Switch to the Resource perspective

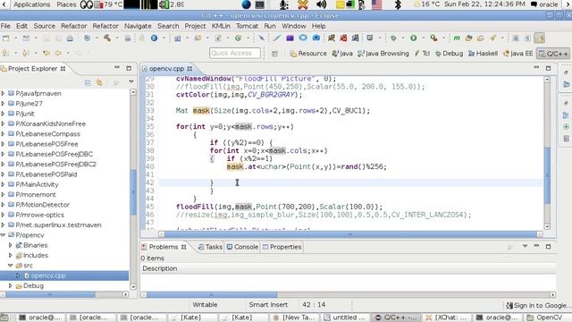(x=308, y=54)
